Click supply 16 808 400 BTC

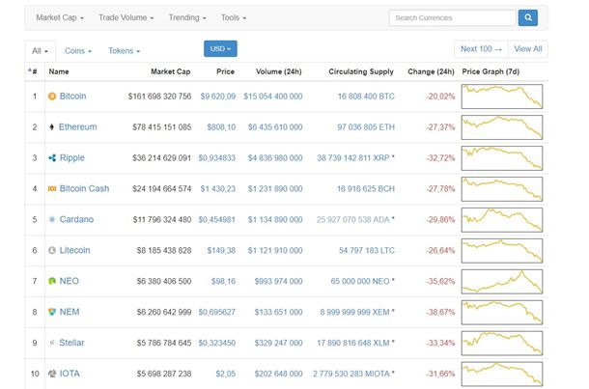366,97
